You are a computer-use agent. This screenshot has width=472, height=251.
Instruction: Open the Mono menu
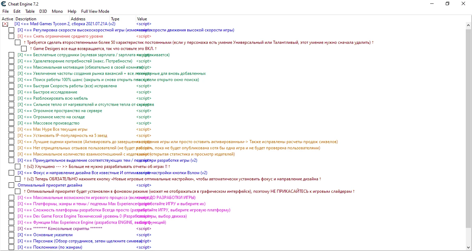tap(57, 11)
